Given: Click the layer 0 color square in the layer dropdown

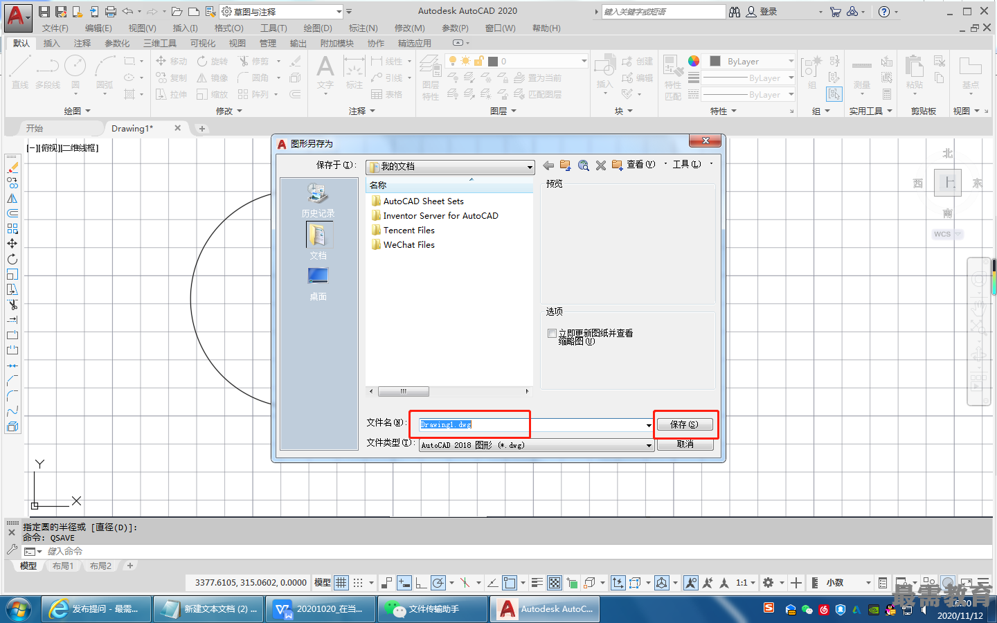Looking at the screenshot, I should tap(493, 62).
